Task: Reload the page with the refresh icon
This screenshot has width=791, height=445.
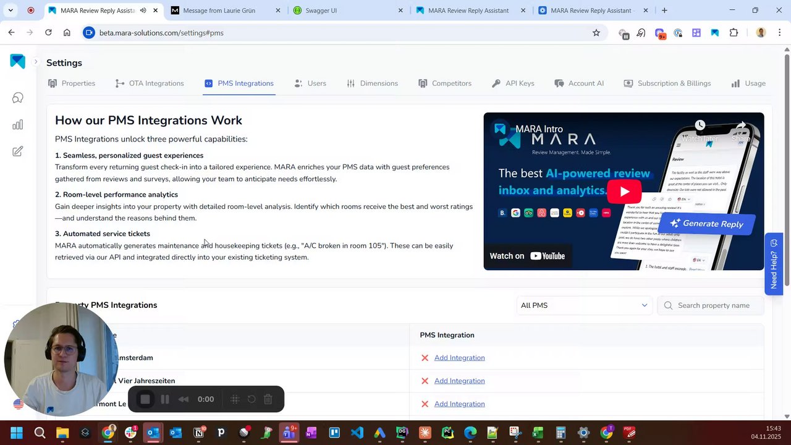Action: [x=48, y=33]
